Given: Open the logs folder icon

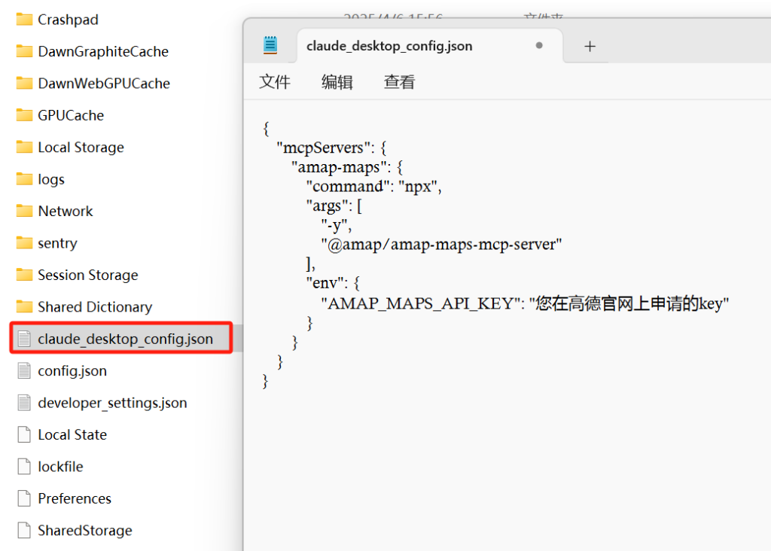Looking at the screenshot, I should [24, 179].
